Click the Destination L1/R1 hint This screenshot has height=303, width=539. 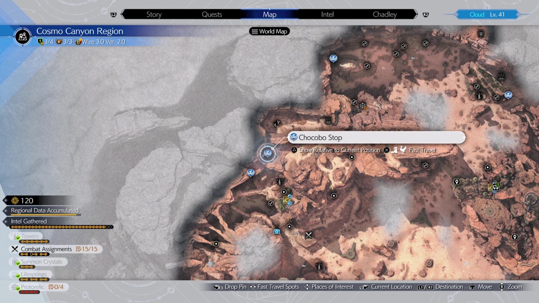pyautogui.click(x=440, y=287)
